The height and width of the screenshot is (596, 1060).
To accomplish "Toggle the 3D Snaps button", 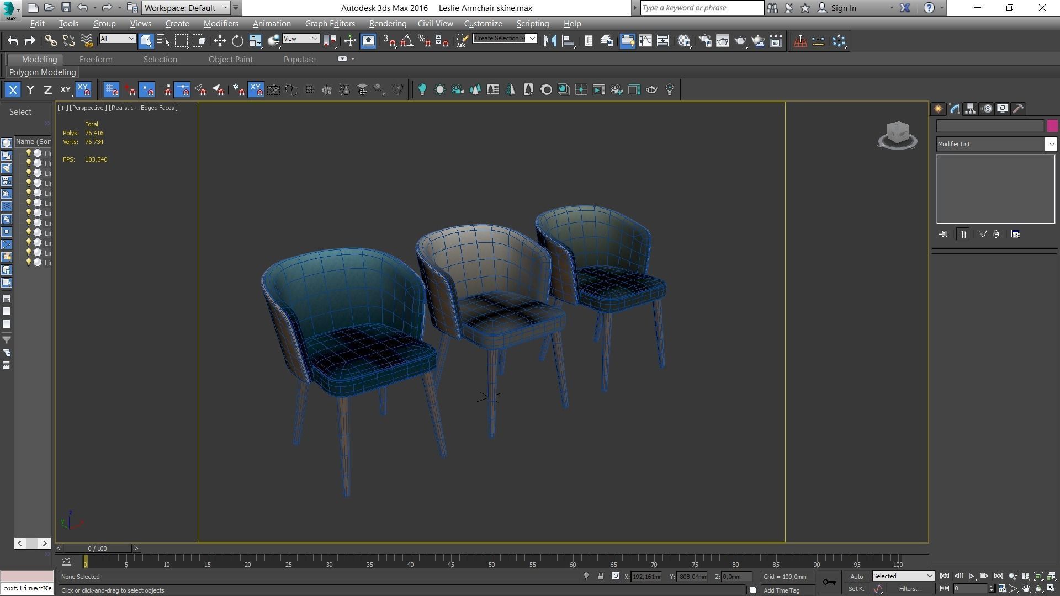I will point(389,41).
